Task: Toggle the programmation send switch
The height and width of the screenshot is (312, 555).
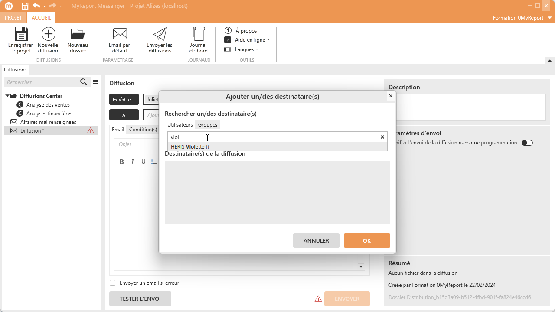Action: click(527, 143)
